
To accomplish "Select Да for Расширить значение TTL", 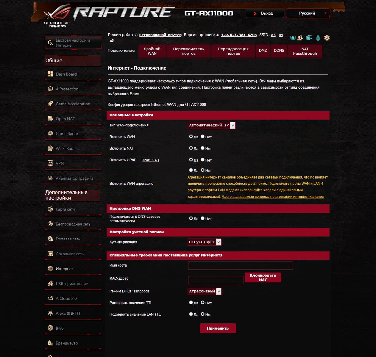I will click(x=191, y=303).
